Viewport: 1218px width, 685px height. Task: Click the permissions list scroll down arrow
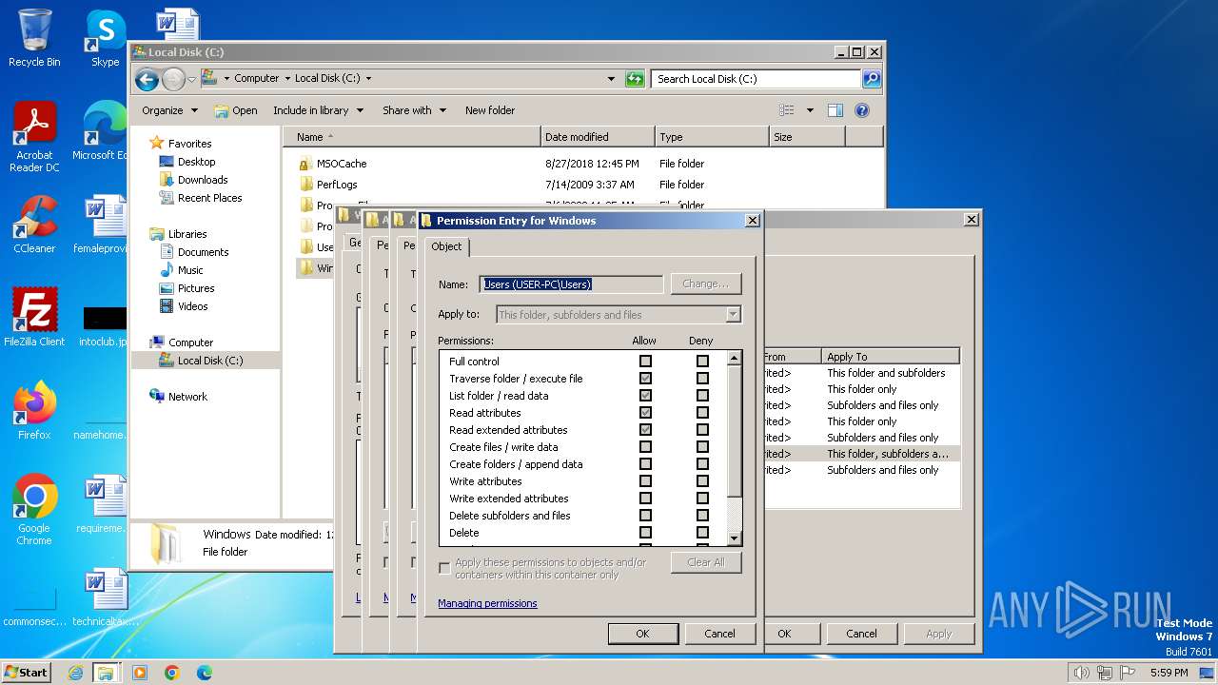tap(734, 538)
